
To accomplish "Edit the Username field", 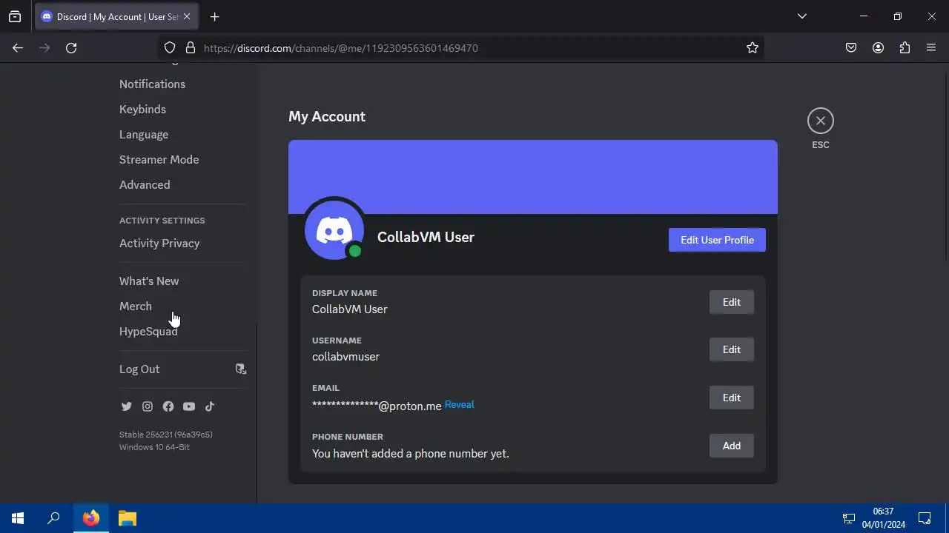I will [x=731, y=349].
